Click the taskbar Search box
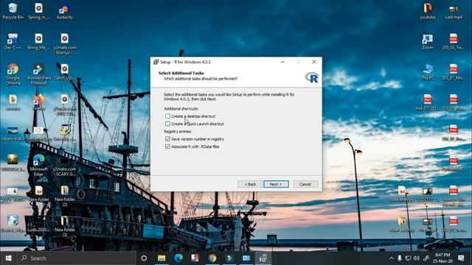Screen dimensions: 472x265 coord(77,258)
